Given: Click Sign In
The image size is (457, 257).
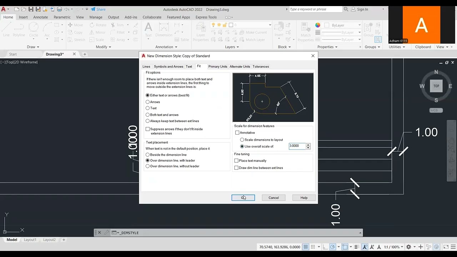Looking at the screenshot, I should click(360, 9).
